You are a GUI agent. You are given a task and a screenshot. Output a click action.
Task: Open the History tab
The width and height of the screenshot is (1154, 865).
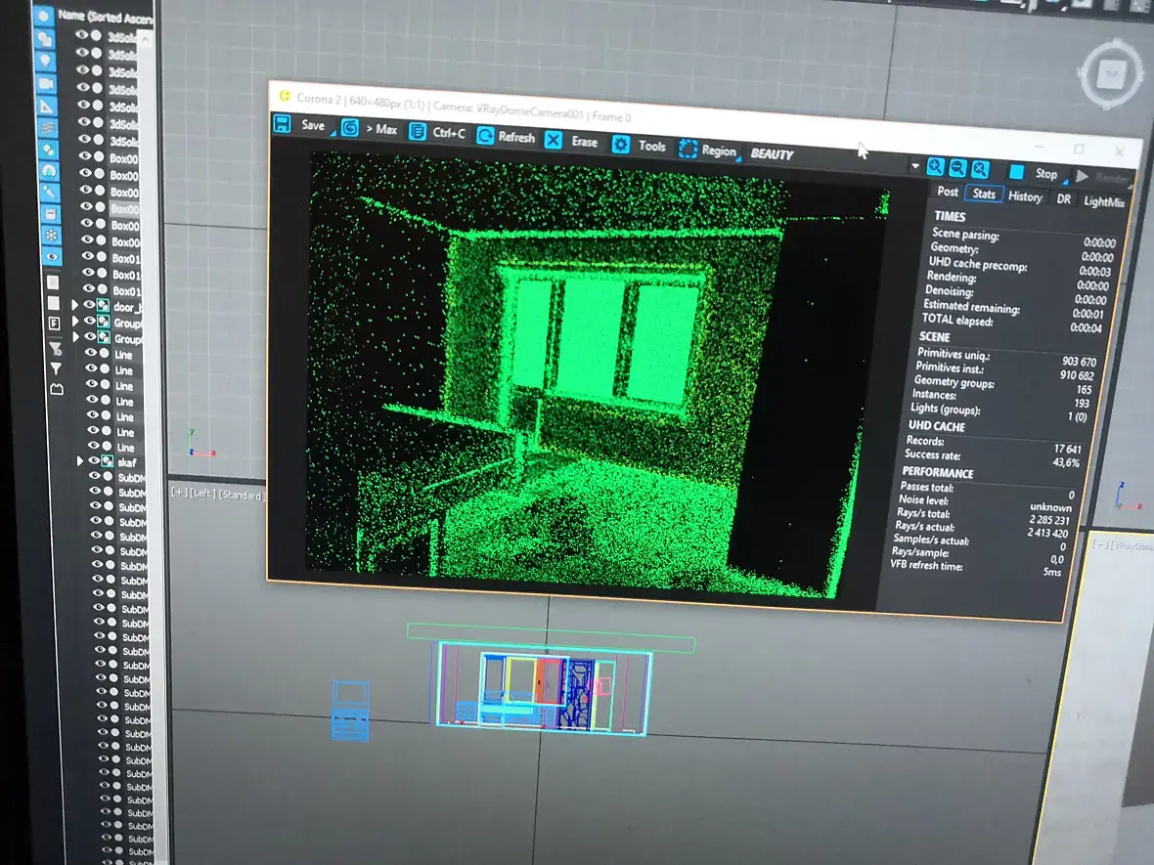coord(1025,196)
